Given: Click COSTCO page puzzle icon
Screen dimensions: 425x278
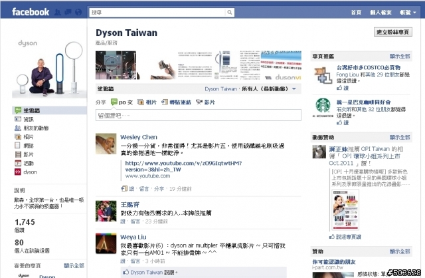Looking at the screenshot, I should 323,74.
